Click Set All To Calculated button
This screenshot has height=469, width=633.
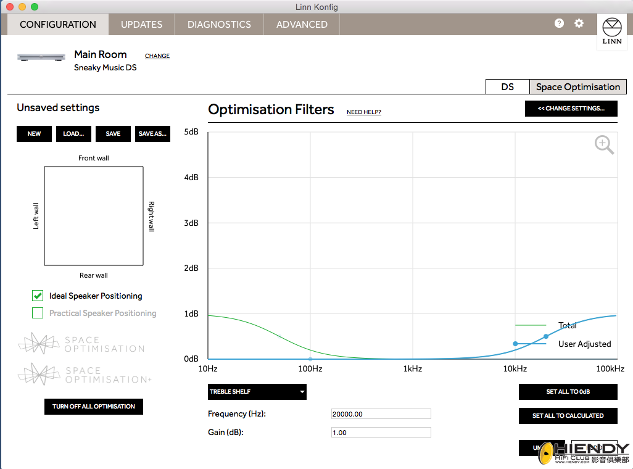tap(568, 416)
